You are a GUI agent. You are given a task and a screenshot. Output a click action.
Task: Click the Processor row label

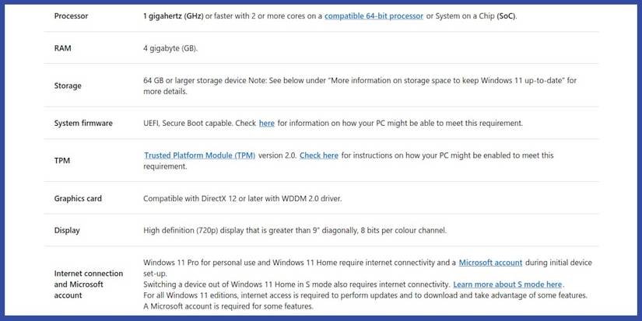pyautogui.click(x=71, y=16)
